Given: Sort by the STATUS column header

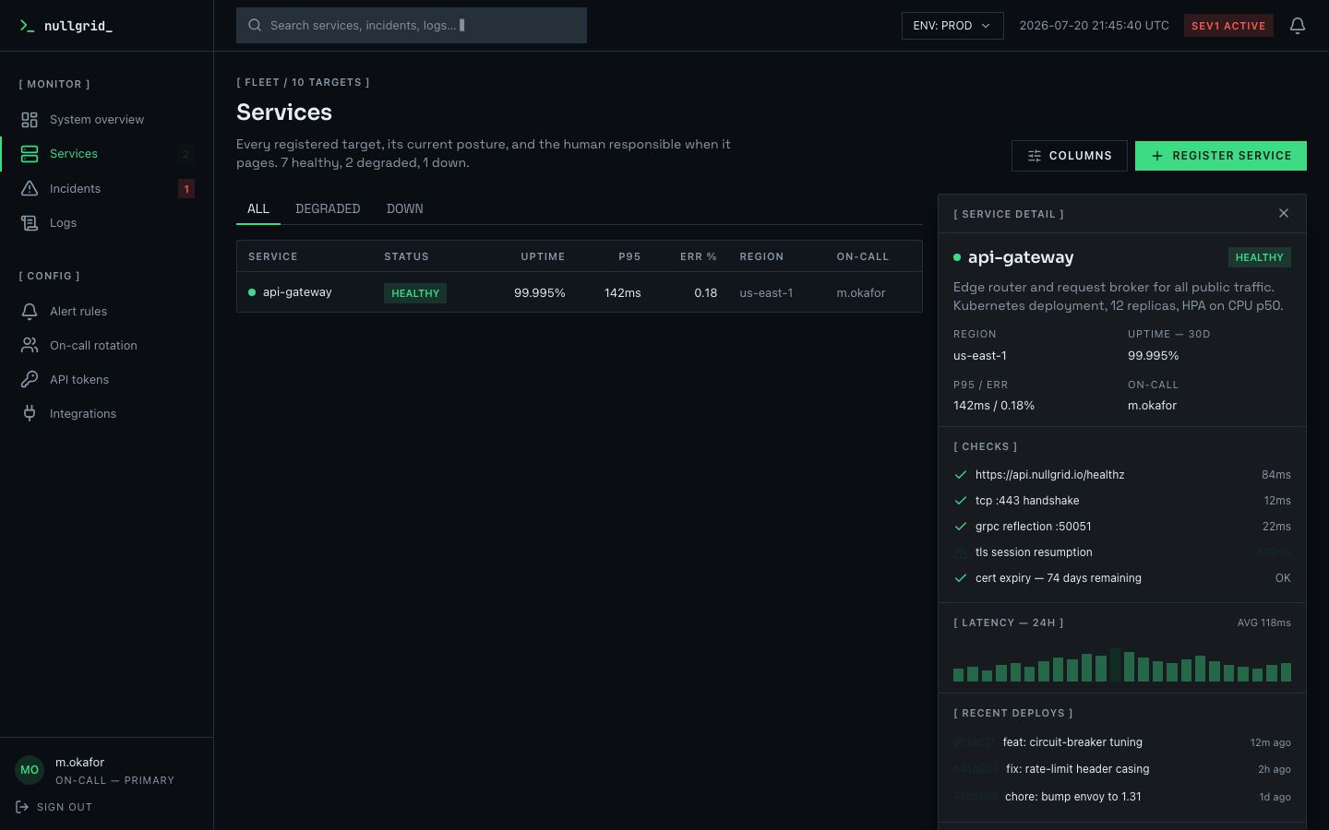Looking at the screenshot, I should [406, 256].
